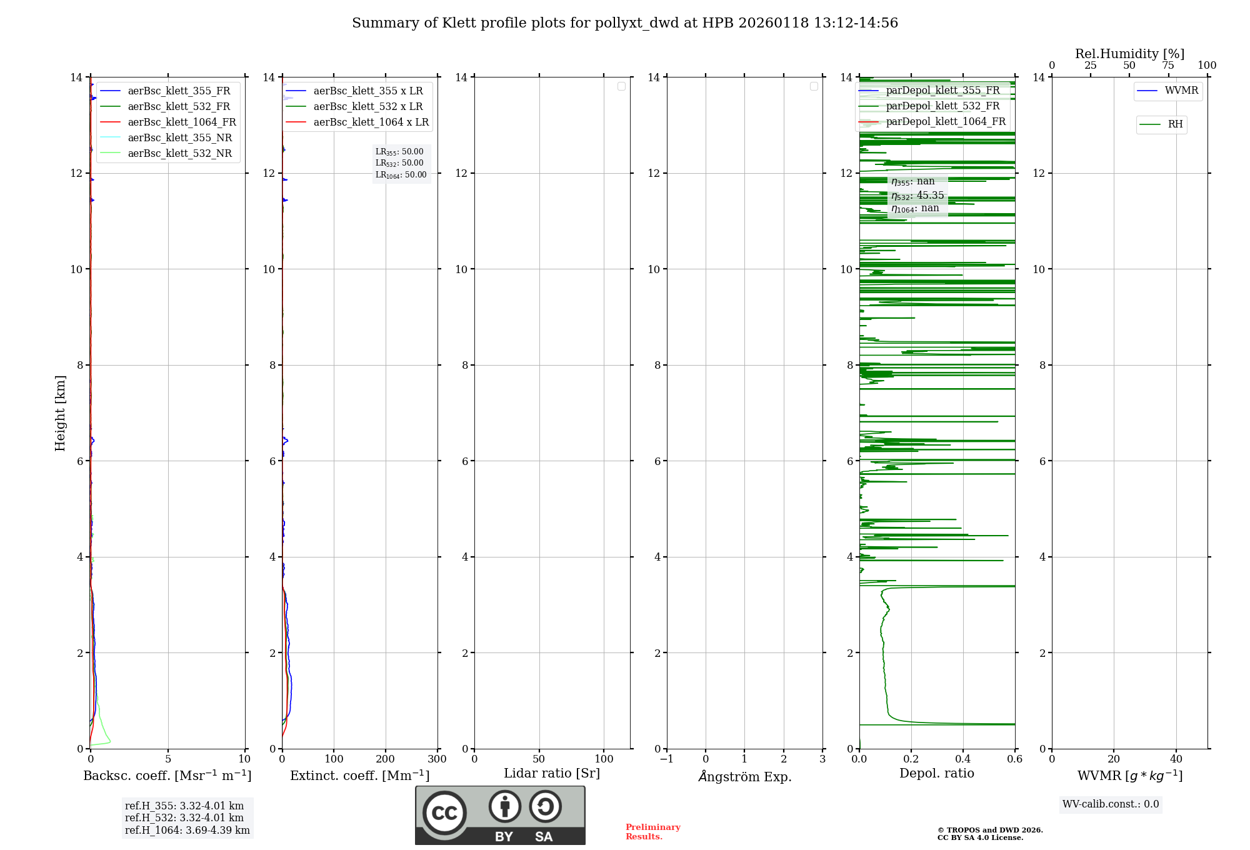
Task: Click the aerBsc_klett_532_NR legend entry
Action: pyautogui.click(x=179, y=154)
